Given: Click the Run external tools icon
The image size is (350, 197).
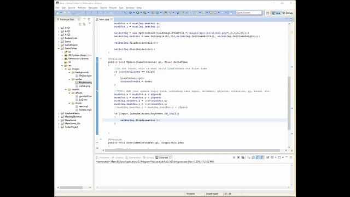Looking at the screenshot, I should coord(145,13).
